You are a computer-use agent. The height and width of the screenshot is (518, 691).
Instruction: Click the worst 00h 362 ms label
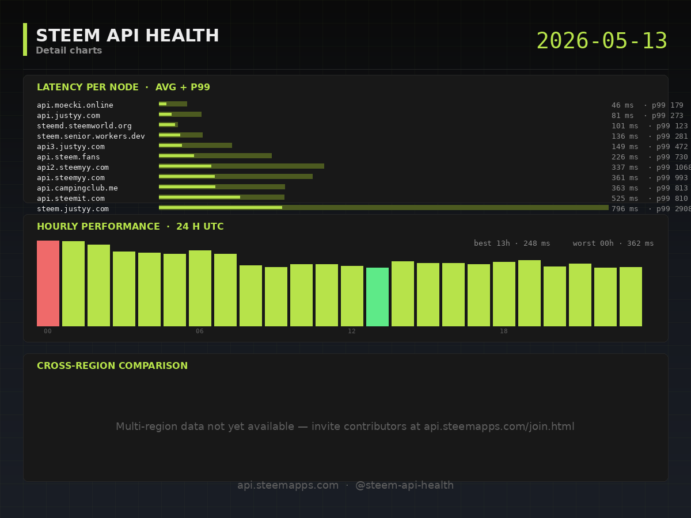613,243
